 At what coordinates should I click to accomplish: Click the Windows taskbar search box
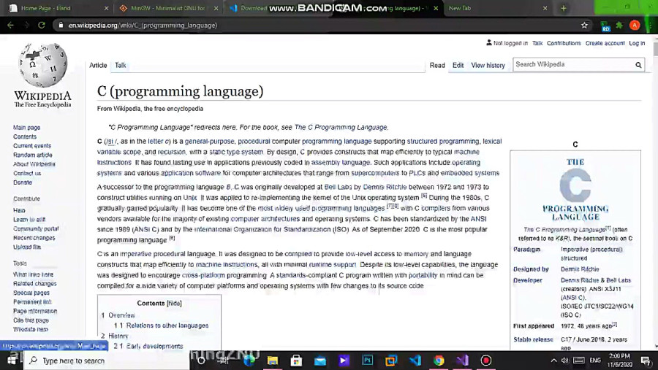(107, 361)
